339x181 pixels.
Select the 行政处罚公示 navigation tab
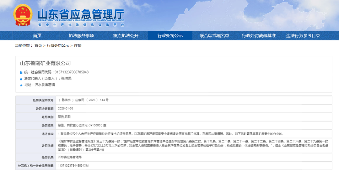tap(170, 36)
